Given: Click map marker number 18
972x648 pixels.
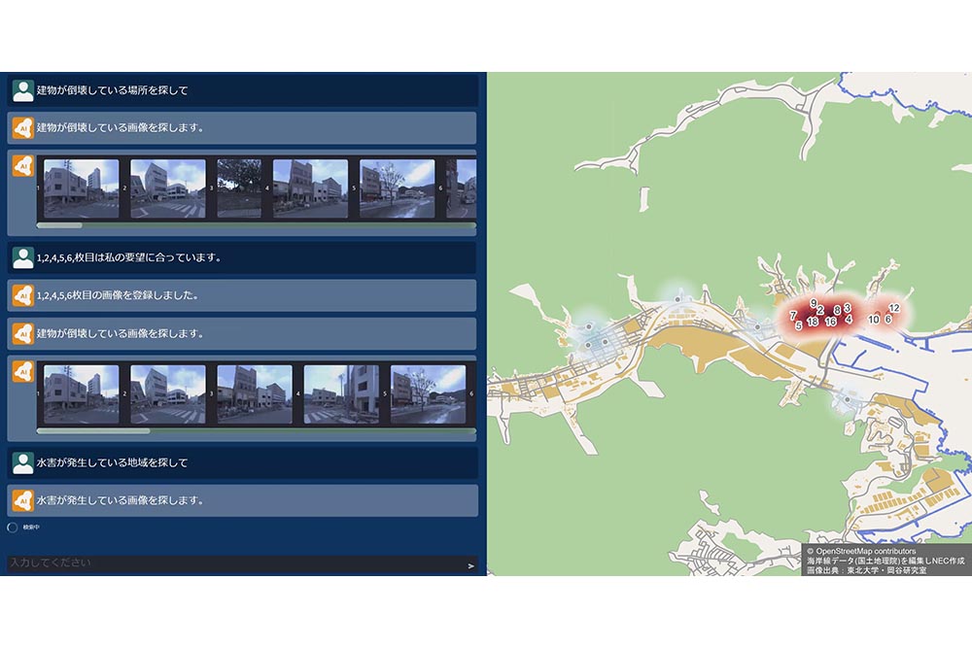Looking at the screenshot, I should point(812,322).
